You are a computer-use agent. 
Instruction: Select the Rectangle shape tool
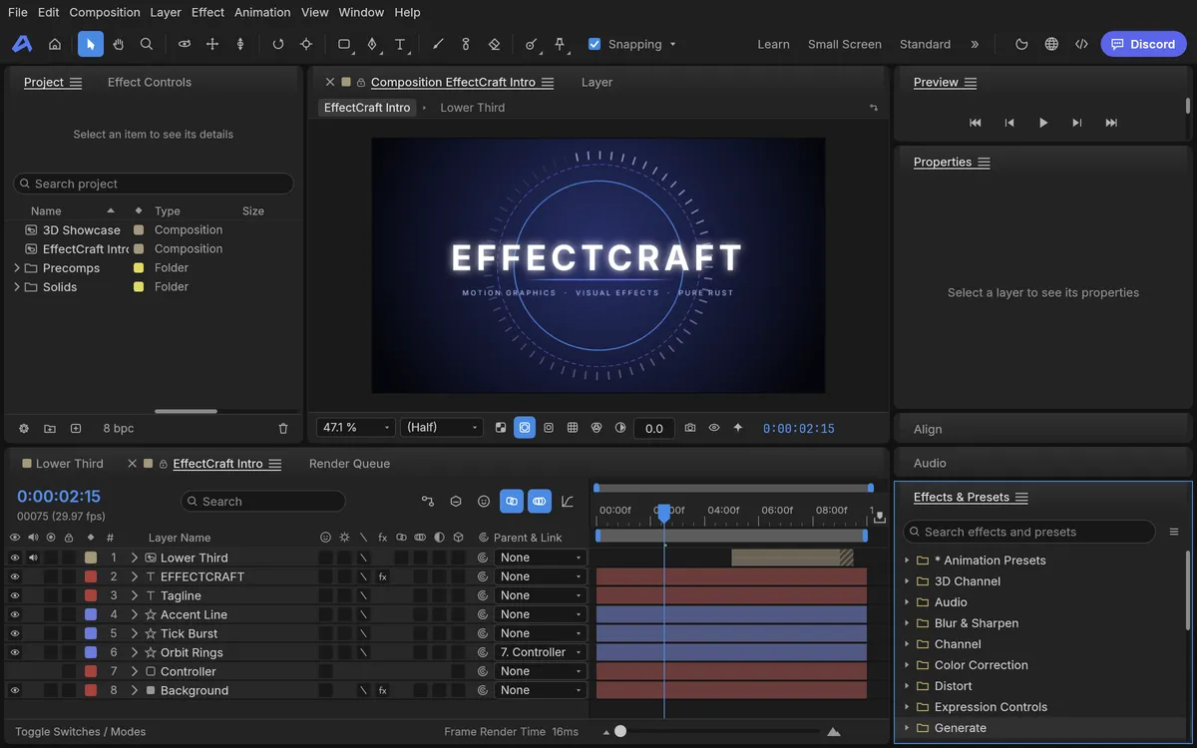[x=344, y=44]
